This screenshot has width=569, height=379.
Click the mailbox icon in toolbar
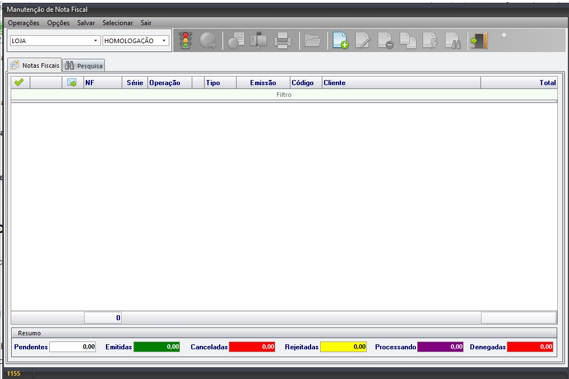point(258,40)
